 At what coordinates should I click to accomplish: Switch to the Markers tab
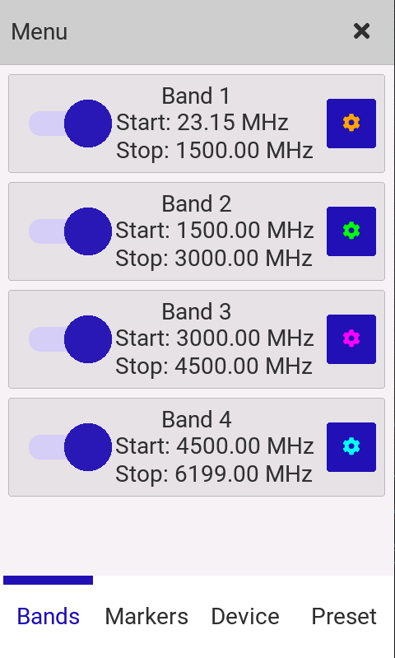(146, 616)
